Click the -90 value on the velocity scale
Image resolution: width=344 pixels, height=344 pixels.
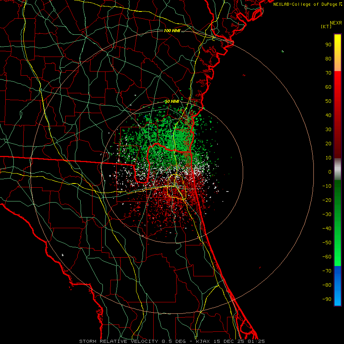pos(327,299)
